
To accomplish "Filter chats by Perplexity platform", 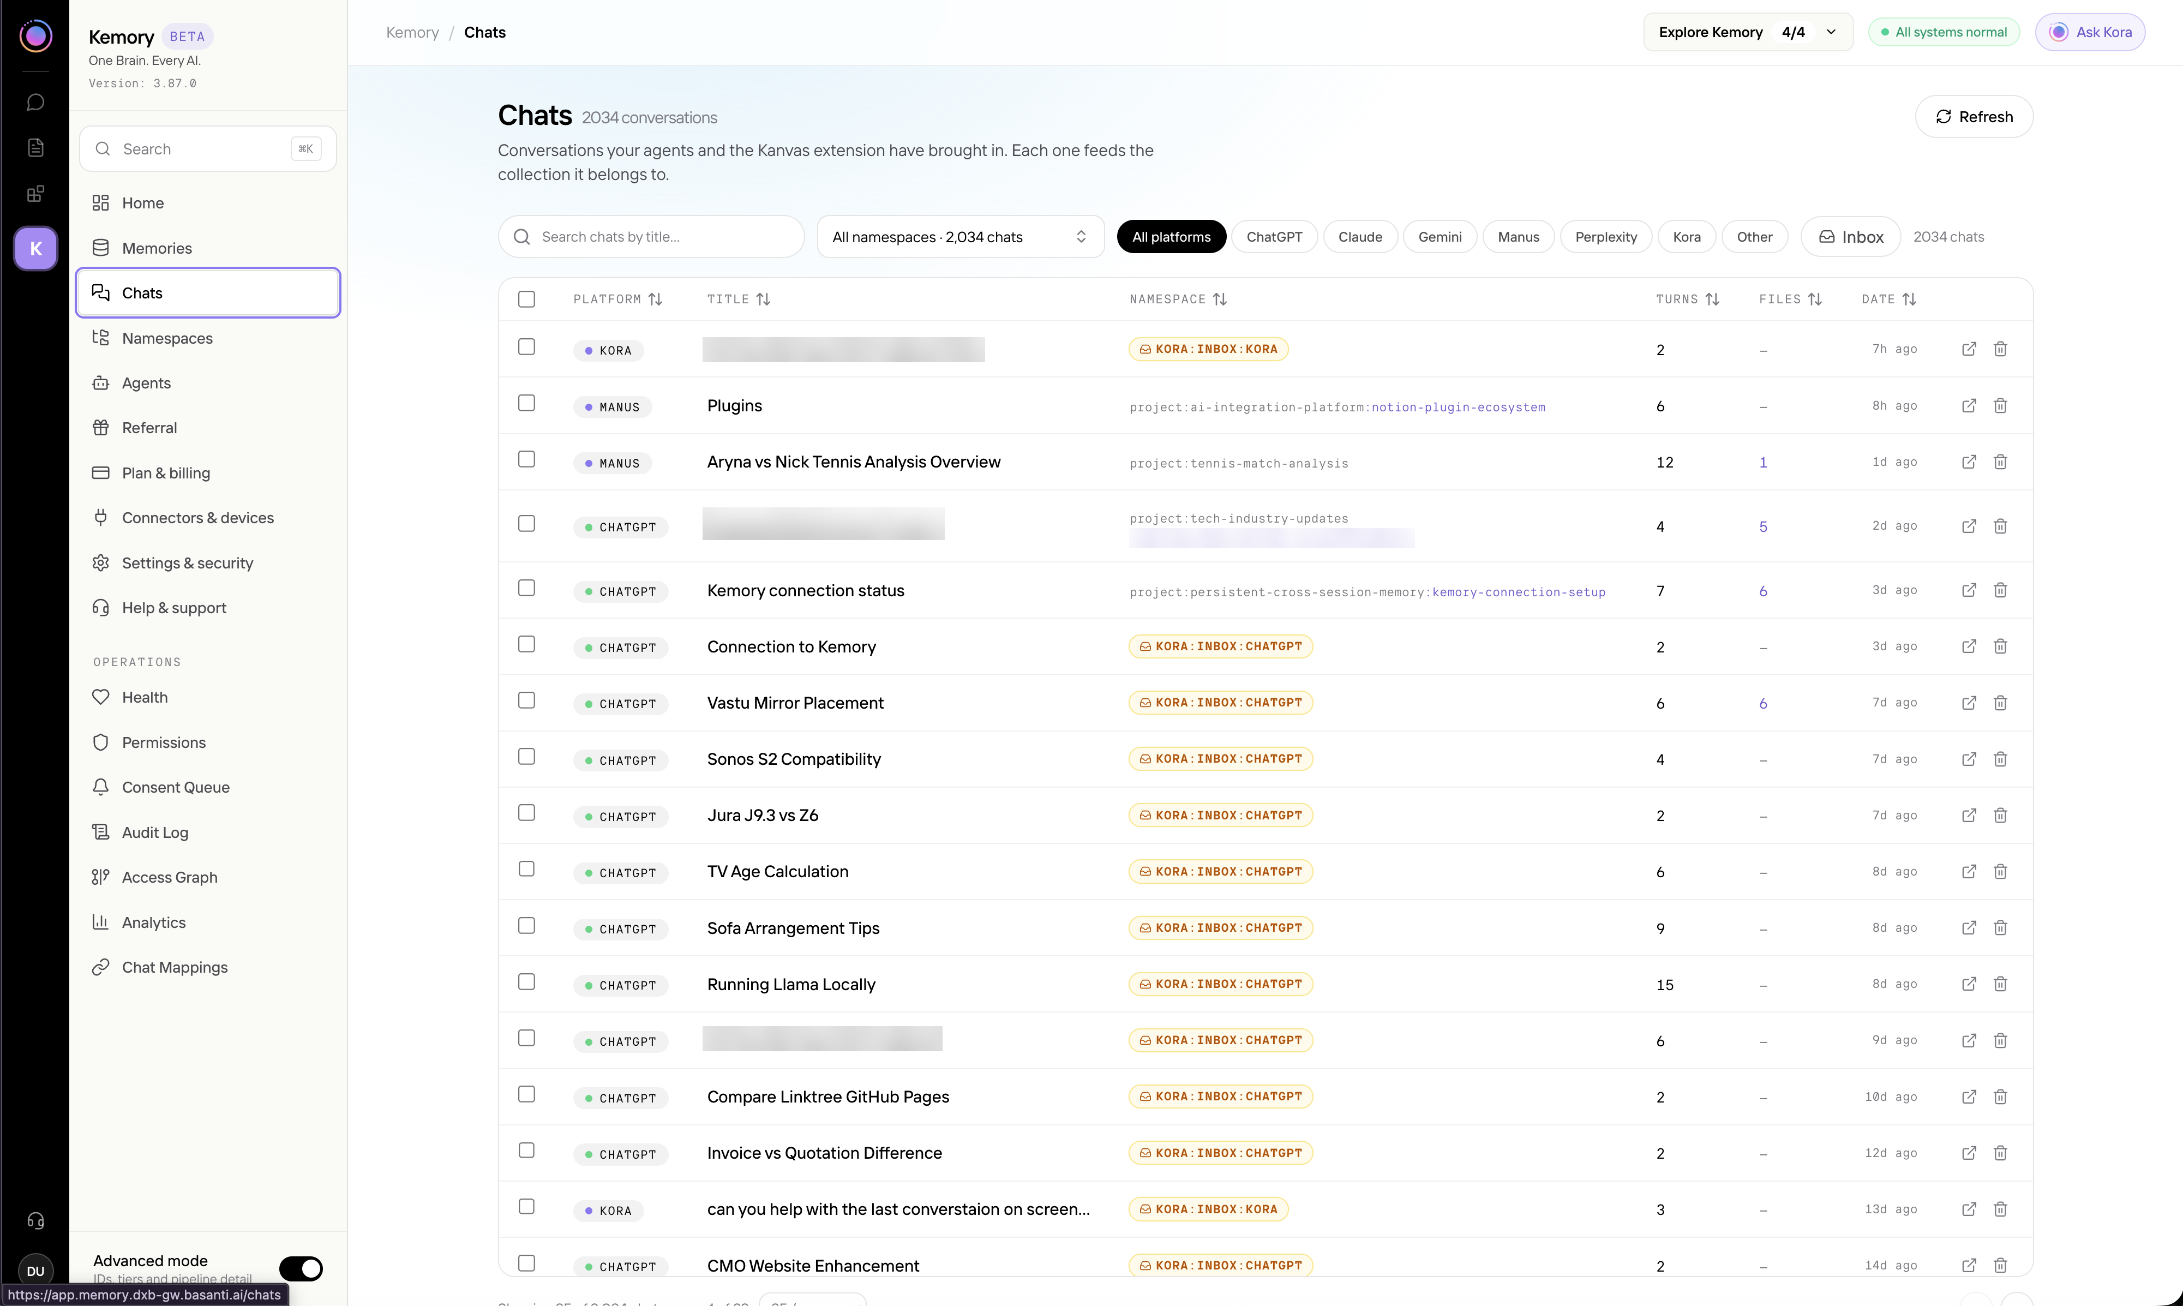I will click(x=1605, y=237).
